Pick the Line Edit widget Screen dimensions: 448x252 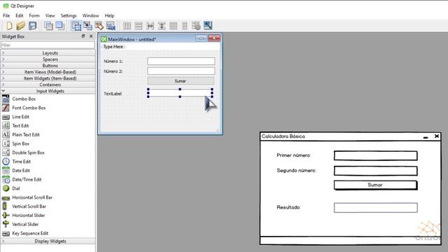click(x=20, y=117)
